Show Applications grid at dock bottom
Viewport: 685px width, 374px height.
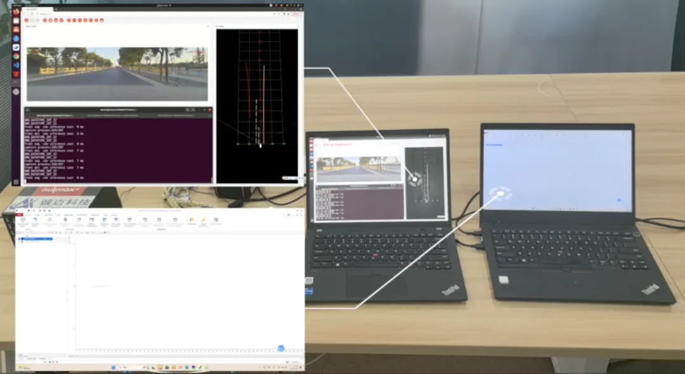(16, 182)
